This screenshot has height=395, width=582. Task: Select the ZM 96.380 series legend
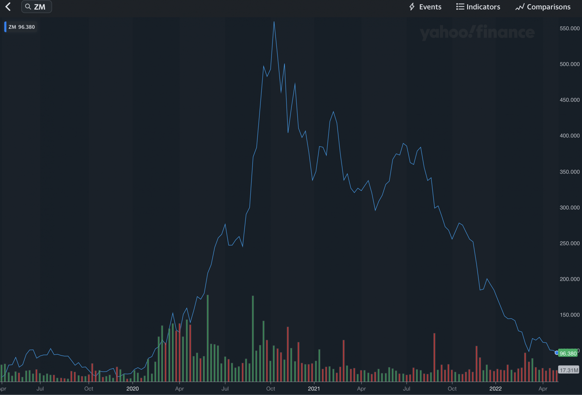click(x=21, y=27)
